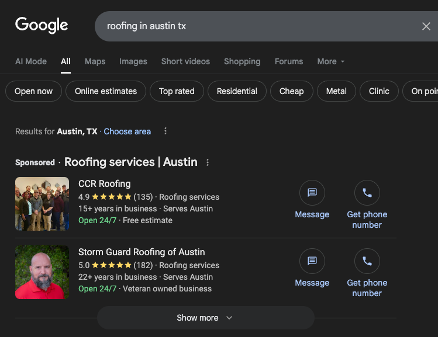Click the Veteran owned business text
438x337 pixels.
pos(167,289)
